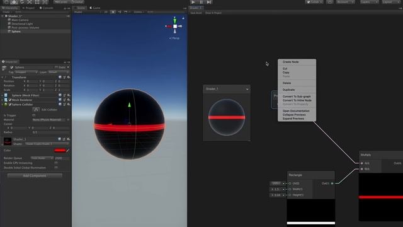This screenshot has height=227, width=403.
Task: Select Directional Light in hierarchy
Action: [x=22, y=24]
